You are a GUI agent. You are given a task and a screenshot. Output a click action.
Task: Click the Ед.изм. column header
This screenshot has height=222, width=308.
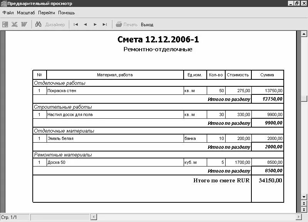(x=195, y=75)
